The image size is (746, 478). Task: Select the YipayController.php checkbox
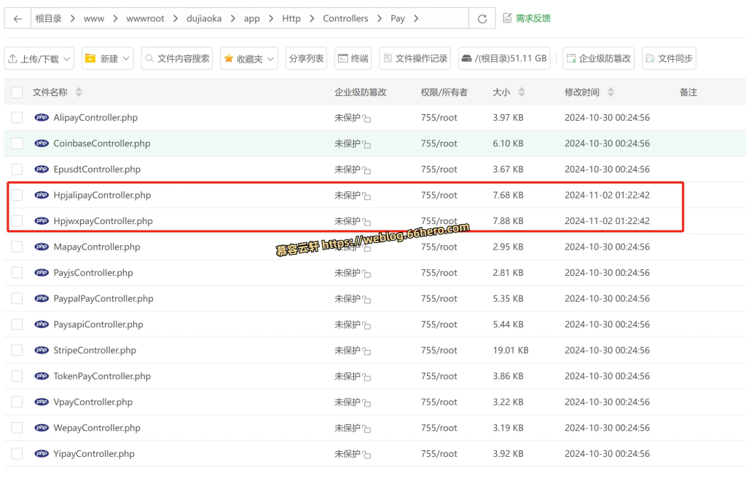coord(17,453)
